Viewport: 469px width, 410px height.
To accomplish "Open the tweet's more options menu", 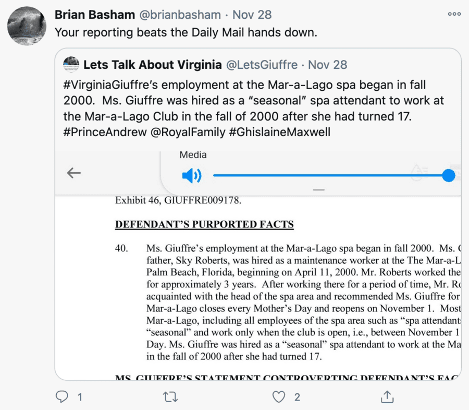I will coord(454,14).
